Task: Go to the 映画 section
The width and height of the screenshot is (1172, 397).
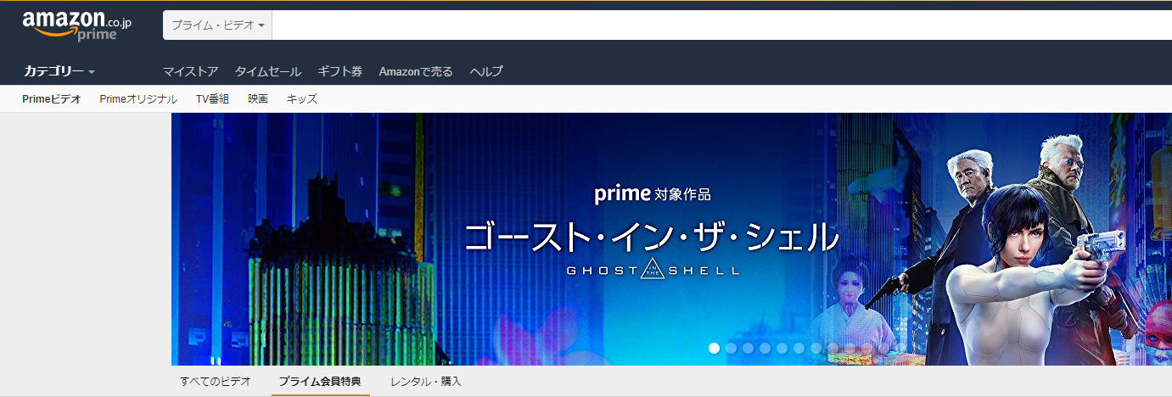Action: (258, 99)
